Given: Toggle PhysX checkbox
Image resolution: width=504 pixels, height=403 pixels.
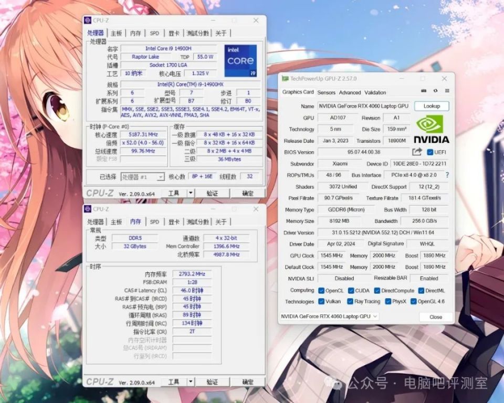Looking at the screenshot, I should coord(388,301).
